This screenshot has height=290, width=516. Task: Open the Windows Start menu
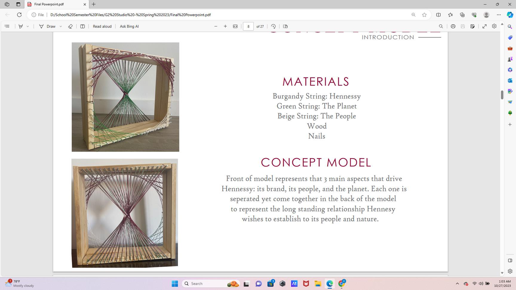point(175,283)
